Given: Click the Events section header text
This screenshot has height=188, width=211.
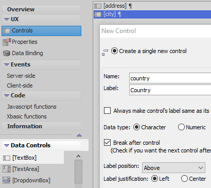Looking at the screenshot, I should click(21, 64).
